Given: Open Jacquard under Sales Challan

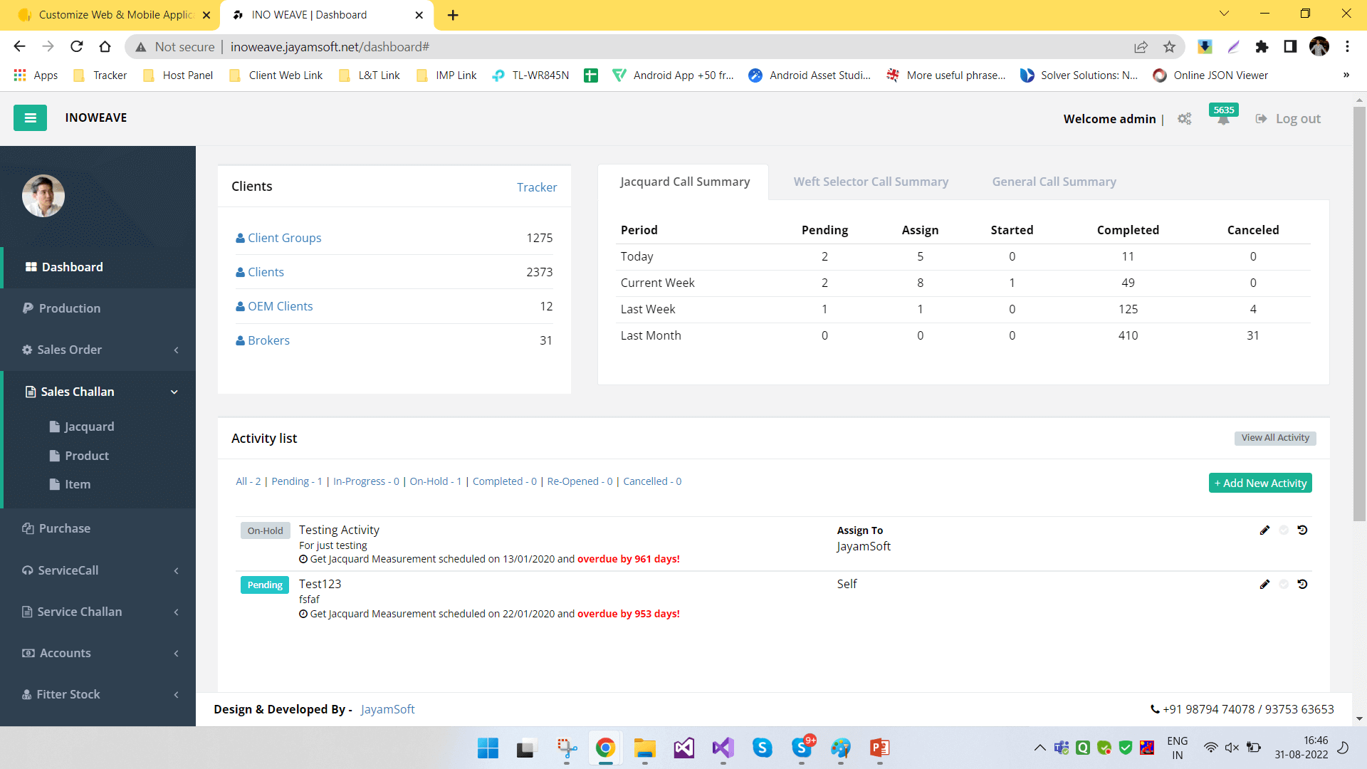Looking at the screenshot, I should coord(82,427).
